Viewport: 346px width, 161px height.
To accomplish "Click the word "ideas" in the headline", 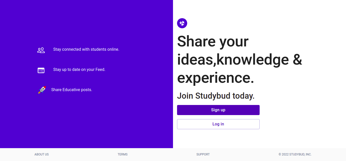I will 195,60.
